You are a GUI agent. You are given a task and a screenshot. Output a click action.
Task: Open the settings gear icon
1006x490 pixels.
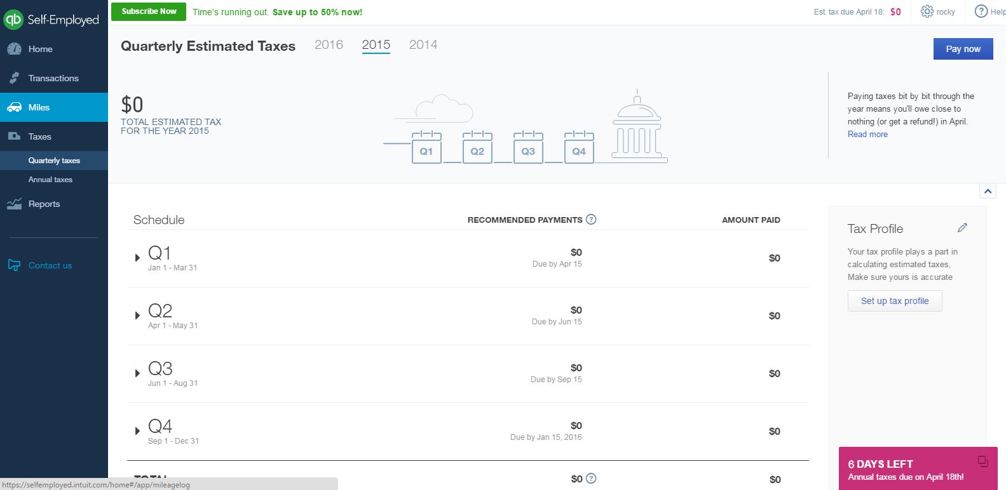927,11
